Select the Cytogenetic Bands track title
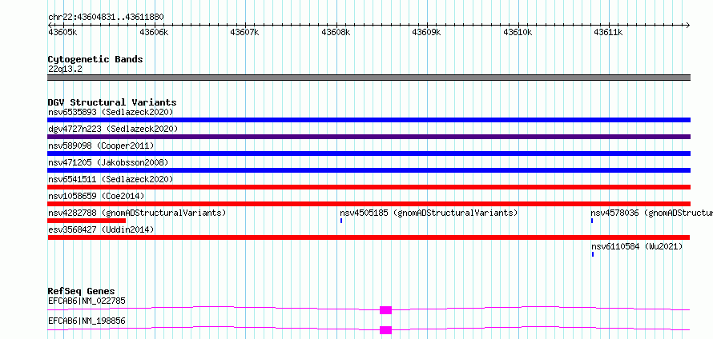Viewport: 713px width, 339px height. [95, 59]
